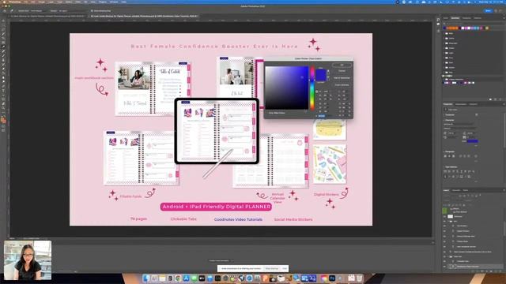Image resolution: width=506 pixels, height=284 pixels.
Task: Select the Move tool
Action: pyautogui.click(x=3, y=21)
